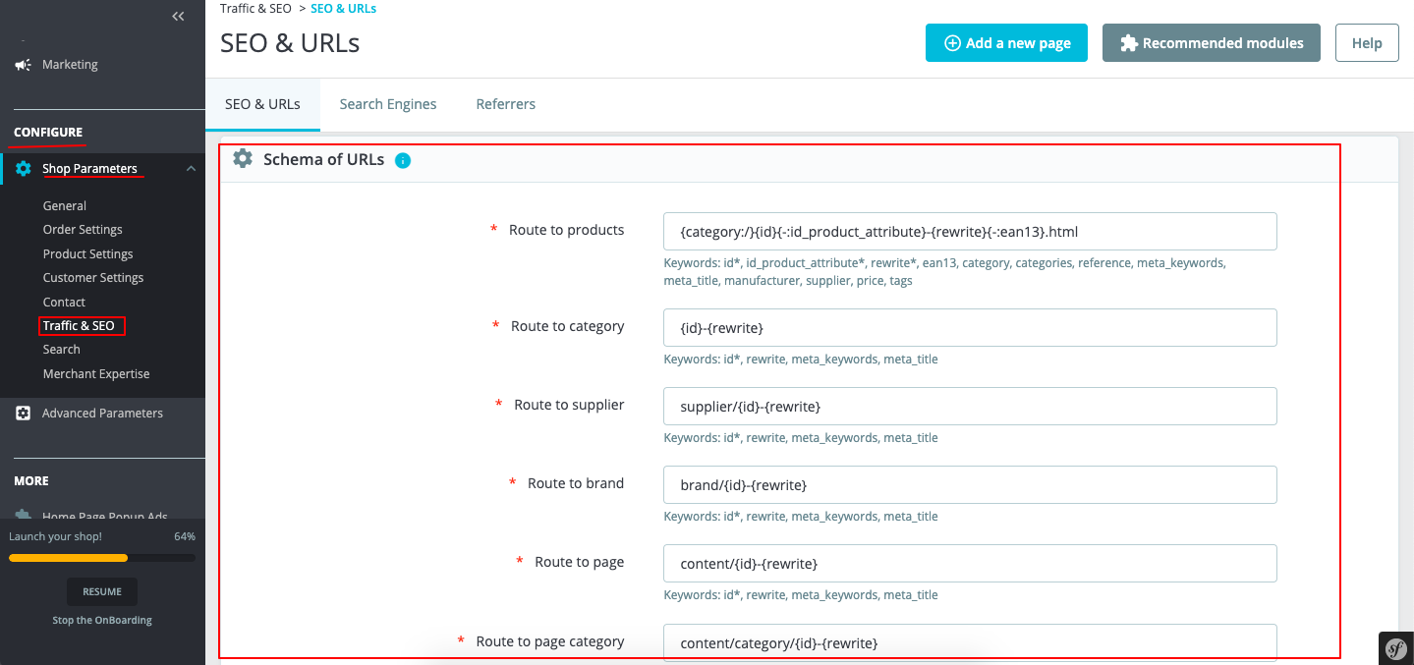
Task: Click the Launch your shop progress bar
Action: click(x=102, y=558)
